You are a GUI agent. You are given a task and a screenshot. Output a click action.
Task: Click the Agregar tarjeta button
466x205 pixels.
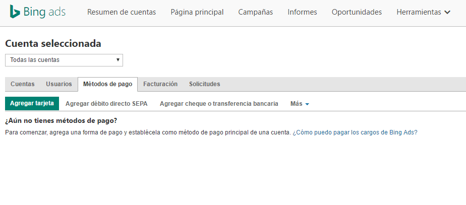pyautogui.click(x=32, y=103)
